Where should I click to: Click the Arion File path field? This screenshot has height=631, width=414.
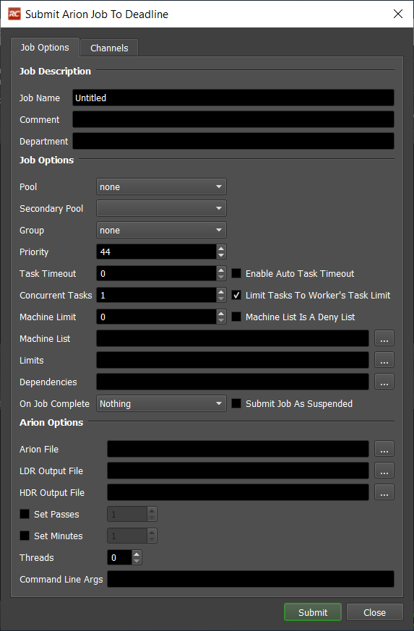coord(238,449)
